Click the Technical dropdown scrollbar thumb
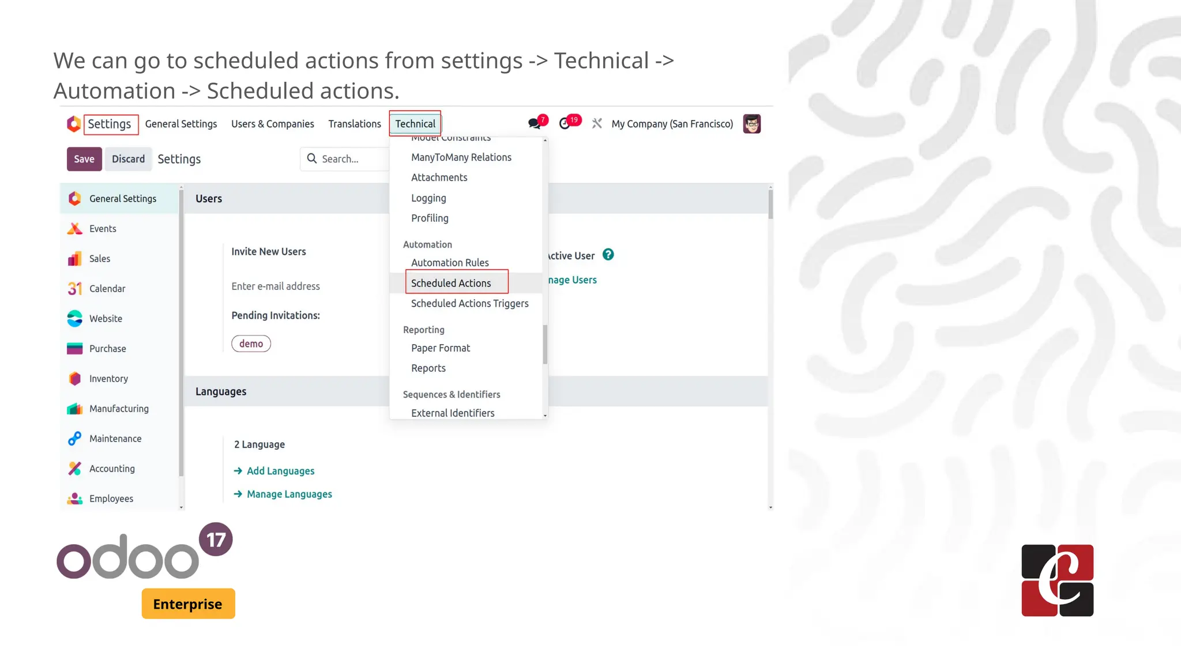1181x664 pixels. point(545,345)
